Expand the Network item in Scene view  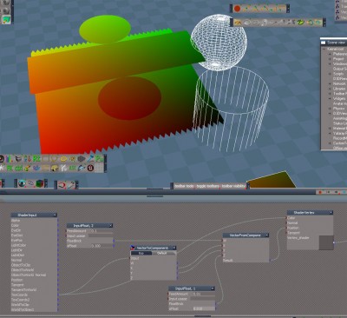330,83
